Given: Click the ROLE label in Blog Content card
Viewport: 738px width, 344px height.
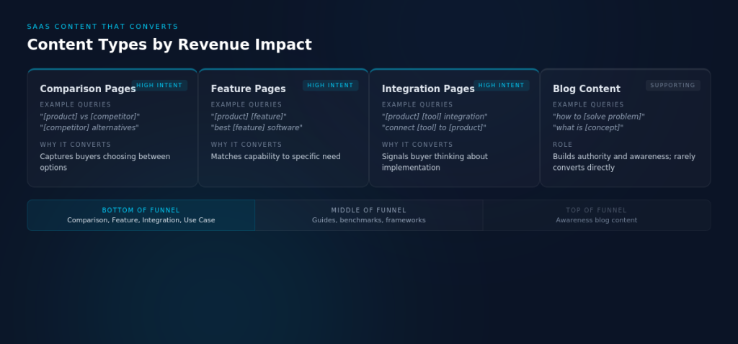Looking at the screenshot, I should coord(563,145).
